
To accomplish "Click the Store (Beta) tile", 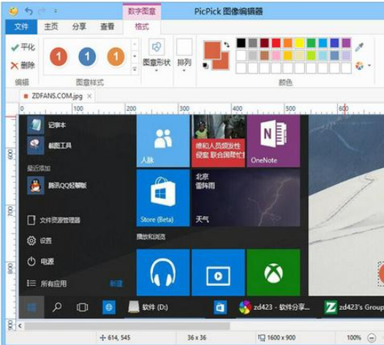I will coord(163,197).
